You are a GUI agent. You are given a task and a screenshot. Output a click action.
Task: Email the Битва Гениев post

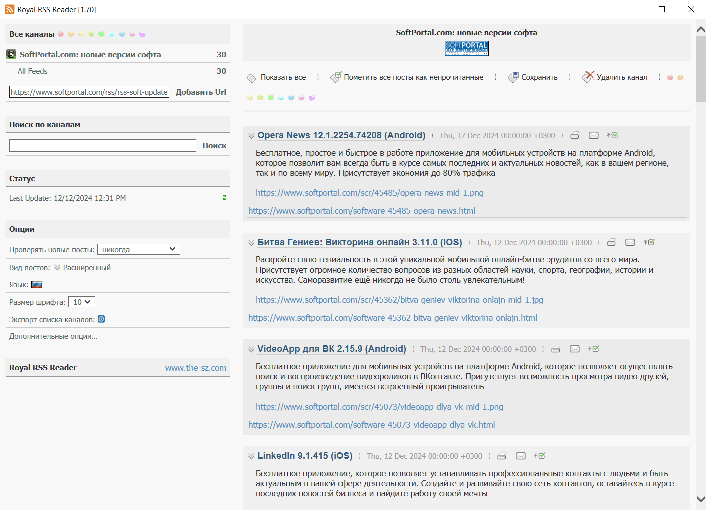(x=630, y=242)
